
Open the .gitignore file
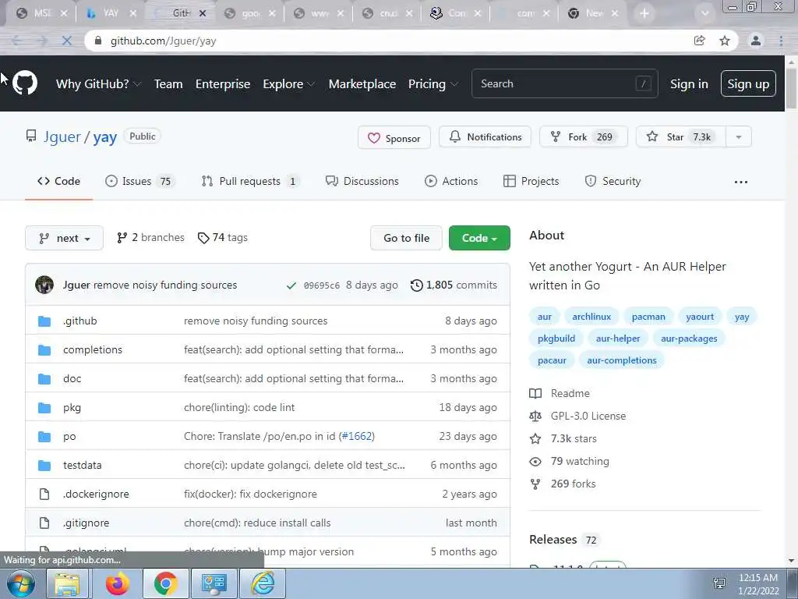pos(86,523)
